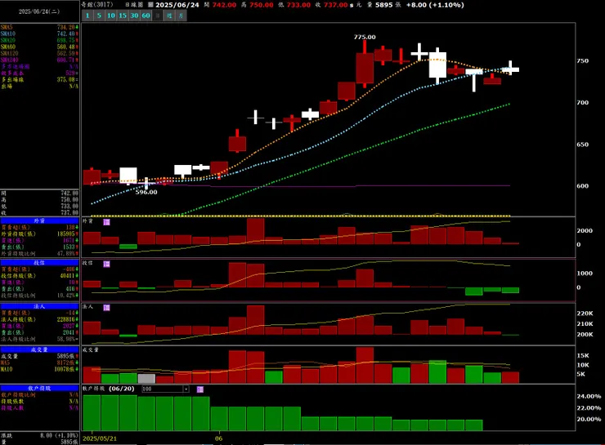605x445 pixels.
Task: Select the SMA20 indicator row
Action: 39,41
